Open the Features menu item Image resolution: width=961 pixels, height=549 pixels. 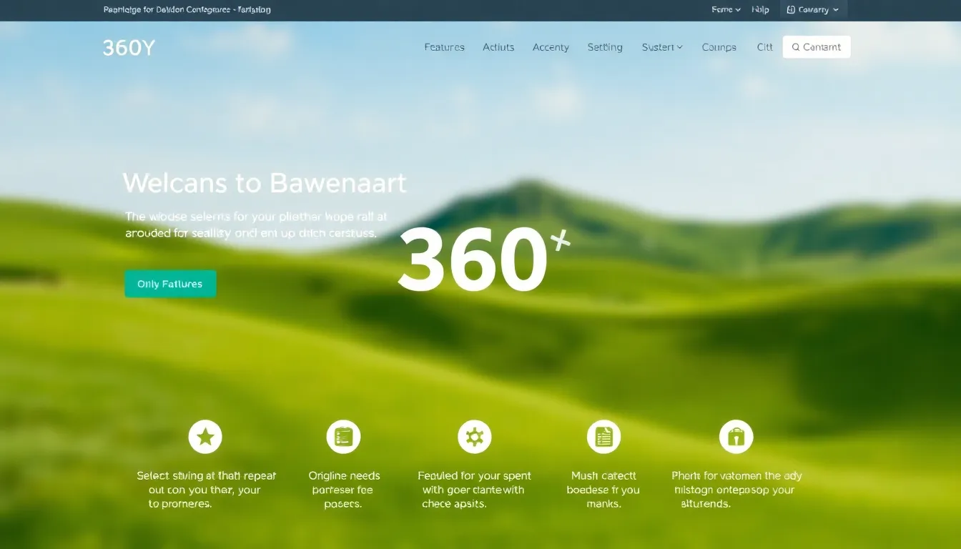pyautogui.click(x=444, y=47)
